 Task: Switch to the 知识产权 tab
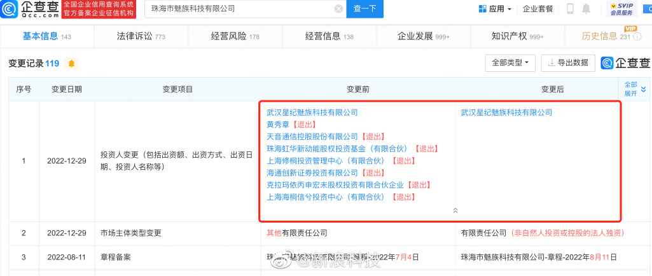pos(518,36)
